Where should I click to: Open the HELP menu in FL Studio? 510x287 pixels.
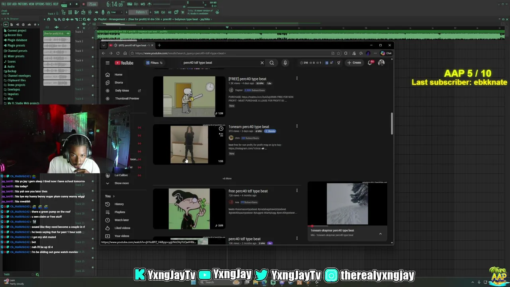click(55, 4)
